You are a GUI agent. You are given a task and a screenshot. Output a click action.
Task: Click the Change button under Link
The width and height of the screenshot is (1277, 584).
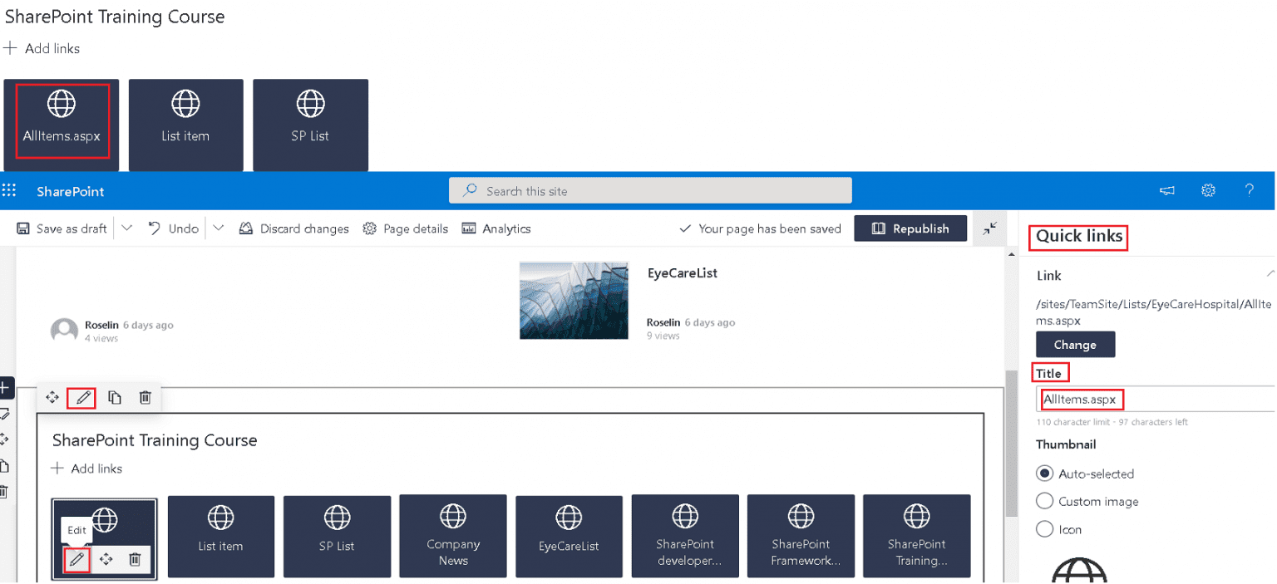tap(1075, 344)
